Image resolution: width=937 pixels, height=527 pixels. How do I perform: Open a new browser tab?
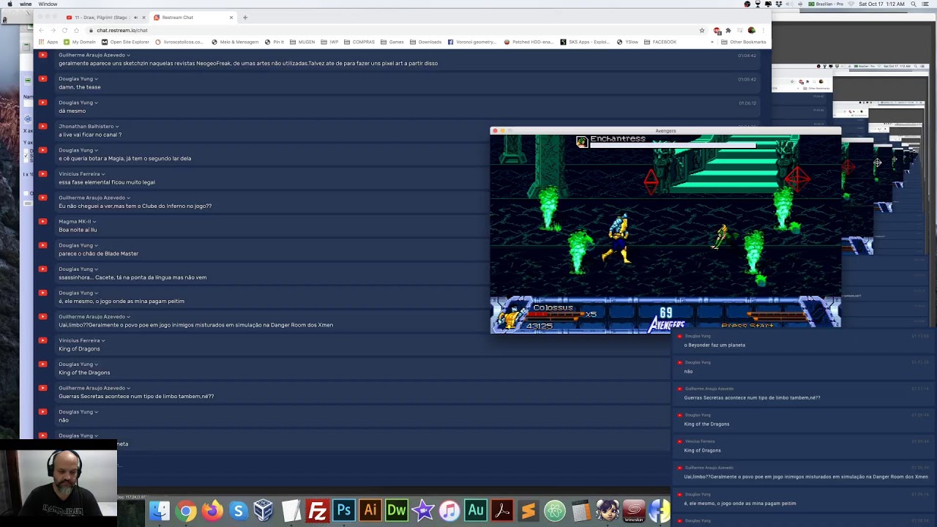click(245, 18)
